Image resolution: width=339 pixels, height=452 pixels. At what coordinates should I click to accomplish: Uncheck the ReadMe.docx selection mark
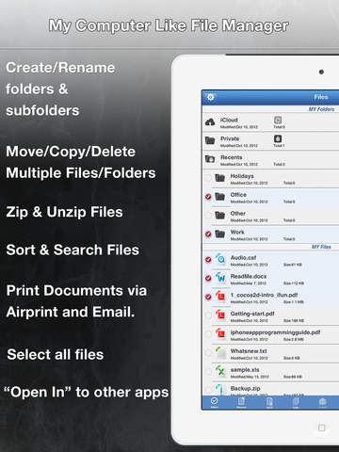point(208,278)
